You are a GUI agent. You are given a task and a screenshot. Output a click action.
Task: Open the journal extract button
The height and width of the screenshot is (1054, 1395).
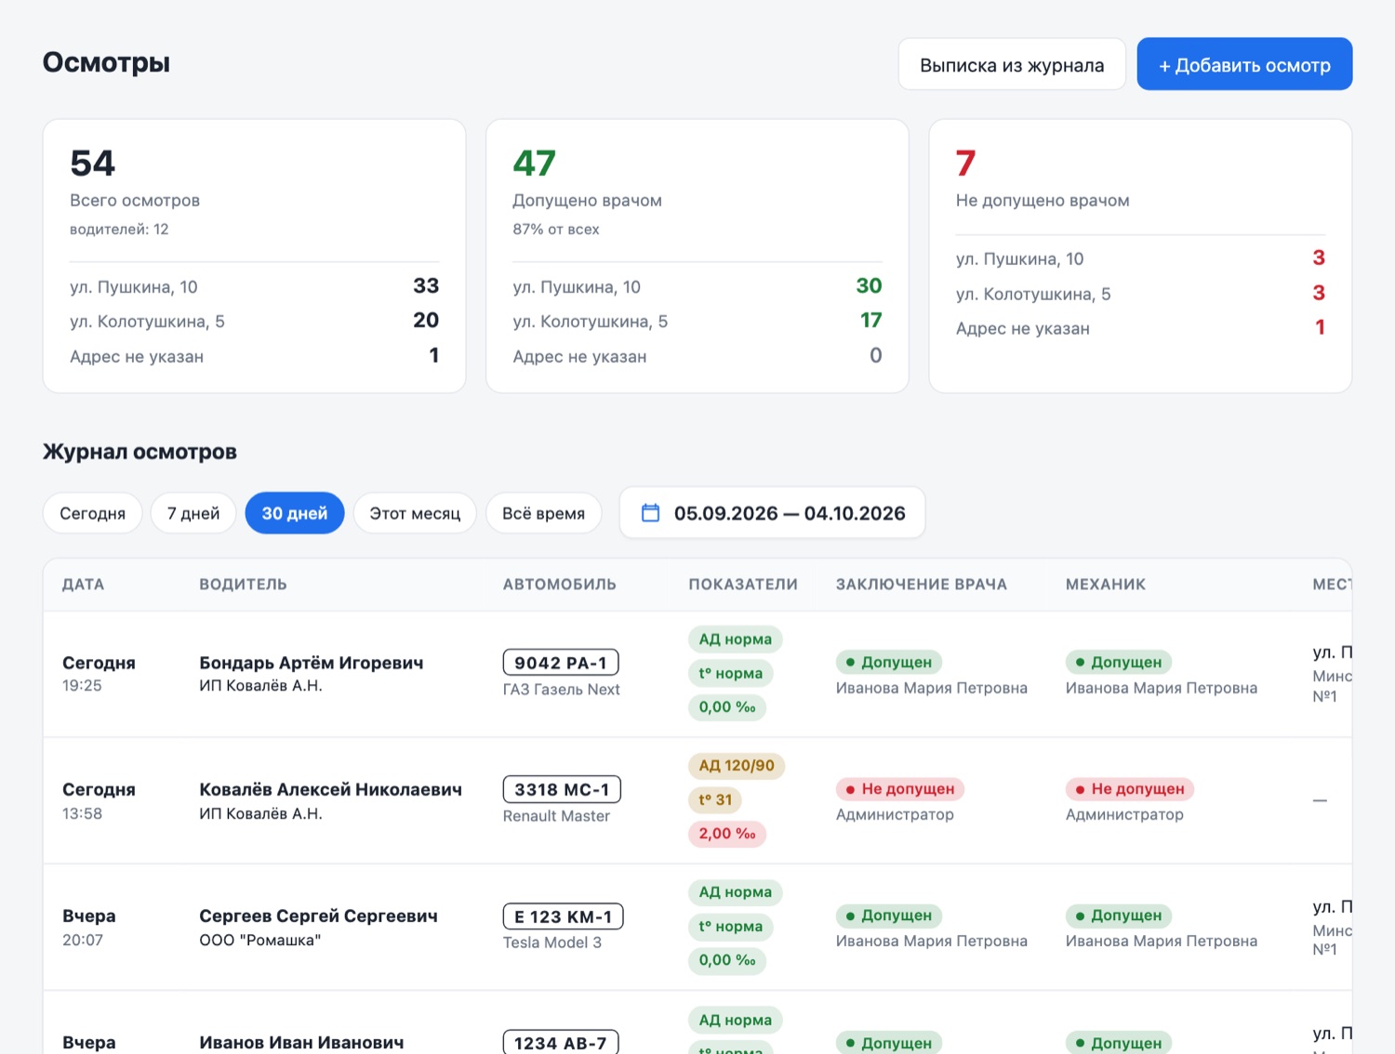1012,64
